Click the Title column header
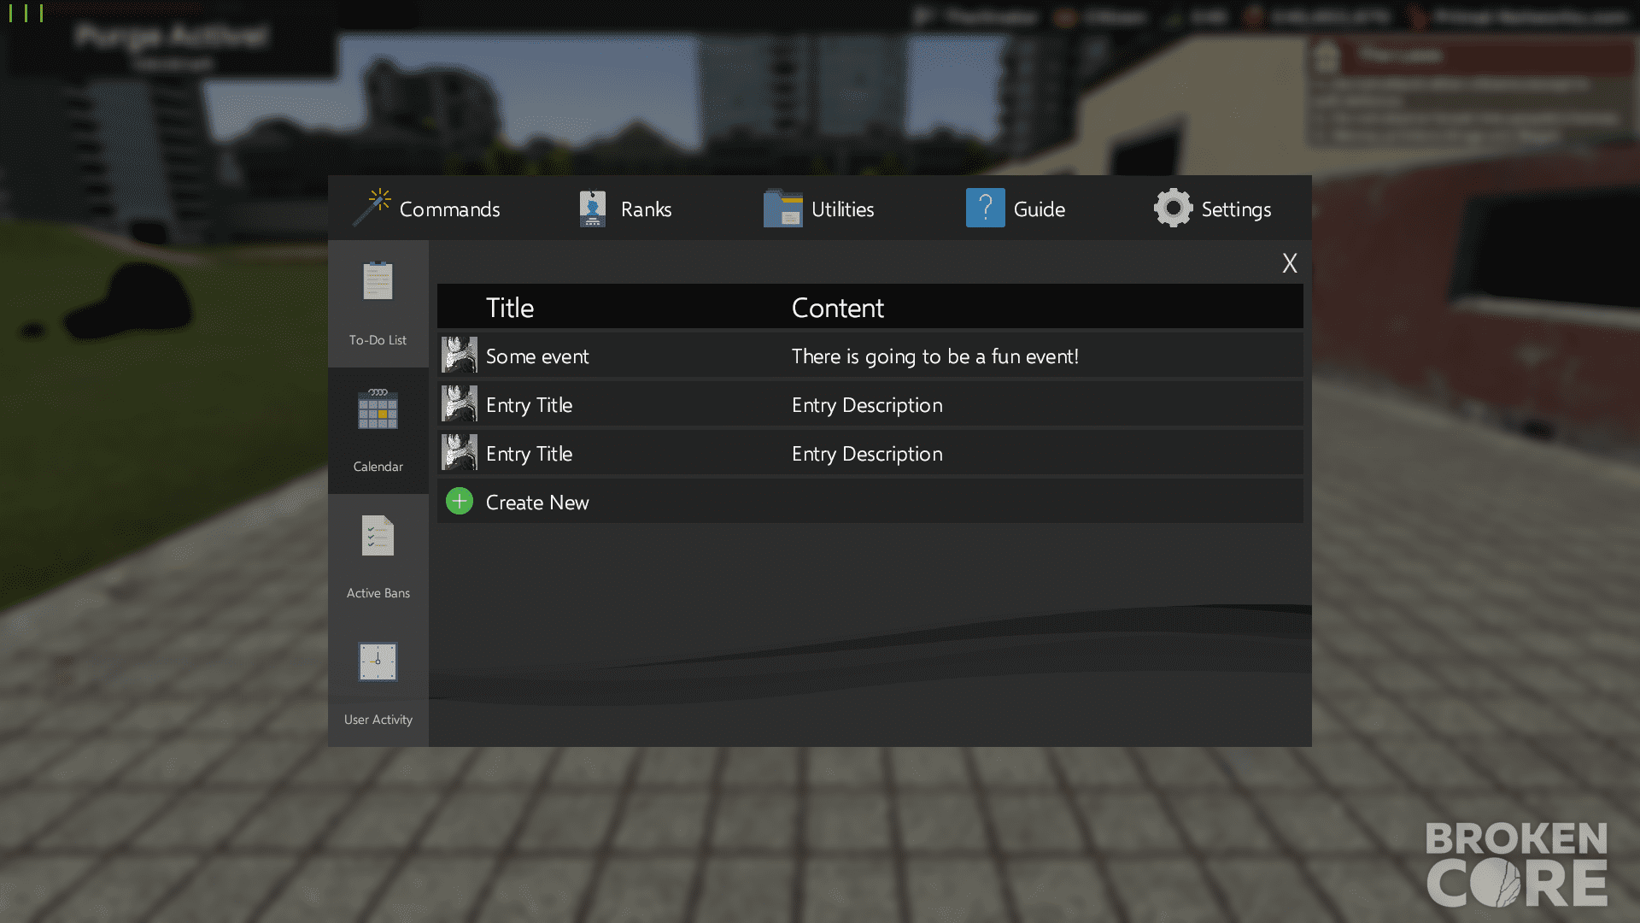The image size is (1640, 923). click(510, 308)
